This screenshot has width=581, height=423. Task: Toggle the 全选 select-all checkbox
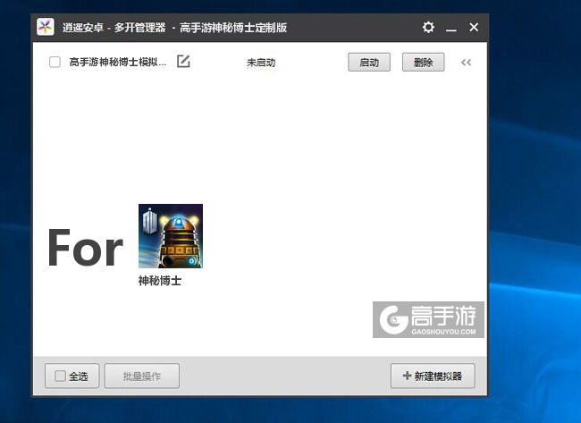click(60, 376)
